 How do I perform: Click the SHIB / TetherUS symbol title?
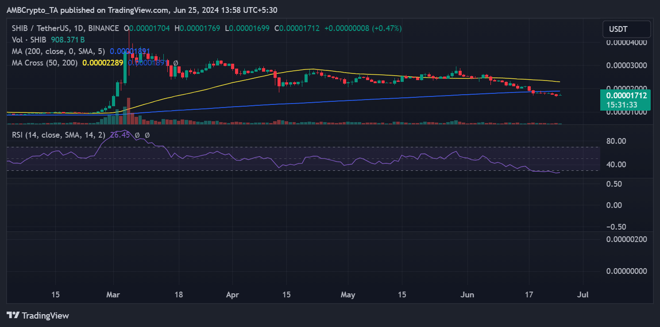pyautogui.click(x=66, y=28)
